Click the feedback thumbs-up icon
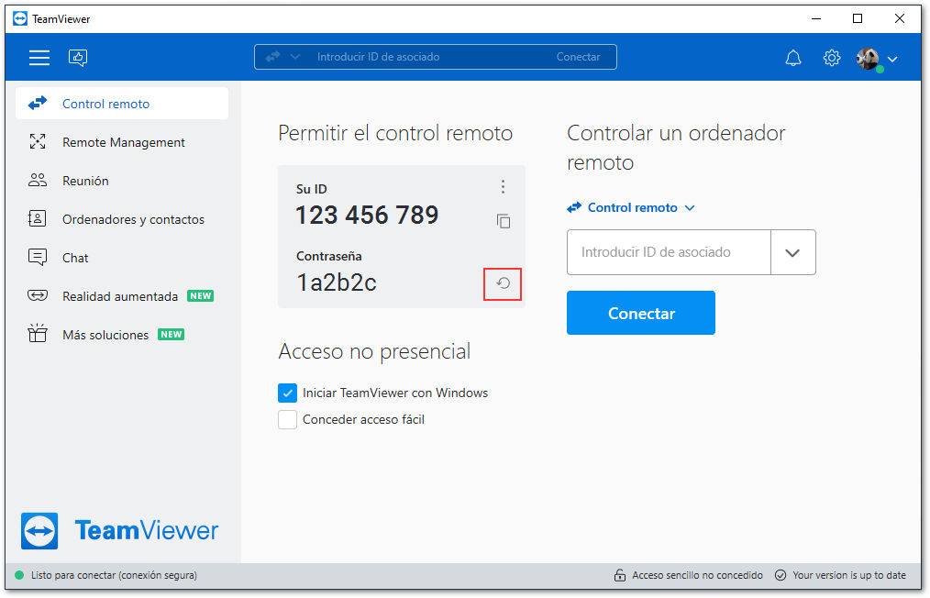Image resolution: width=930 pixels, height=598 pixels. point(78,58)
